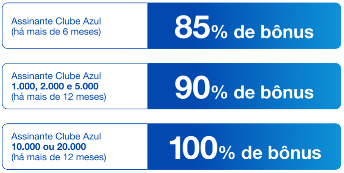Click the first row's Assinante Clube Azul title
The image size is (344, 173).
tap(56, 21)
